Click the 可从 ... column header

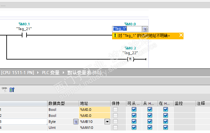click(x=134, y=103)
